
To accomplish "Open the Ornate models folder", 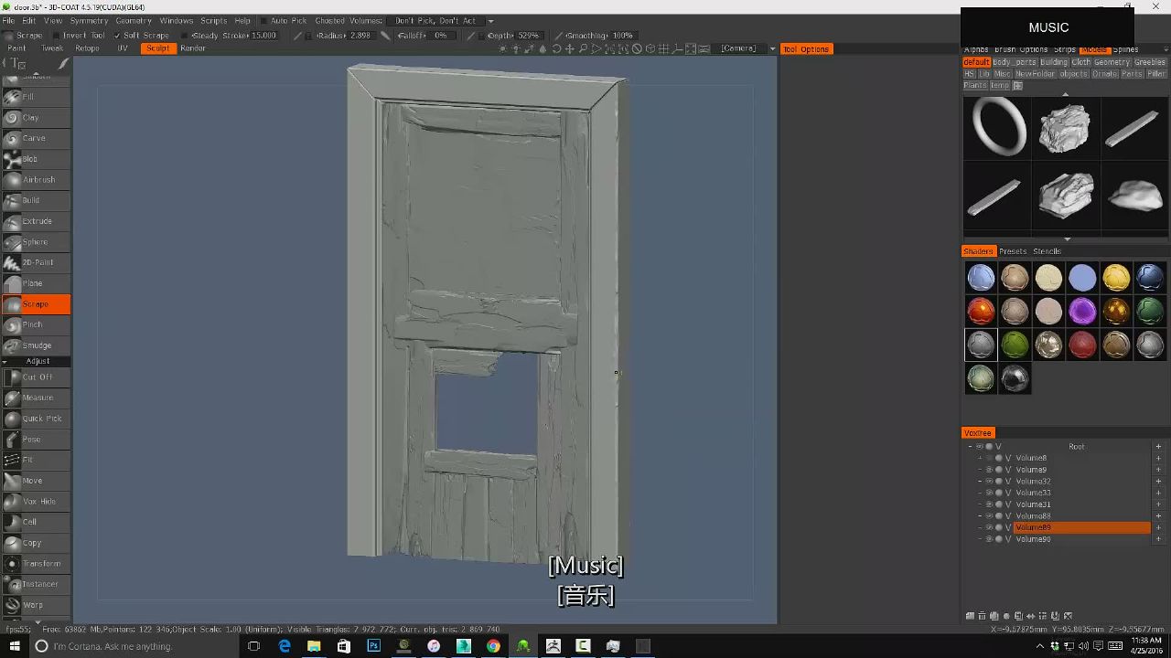I will pos(1104,74).
